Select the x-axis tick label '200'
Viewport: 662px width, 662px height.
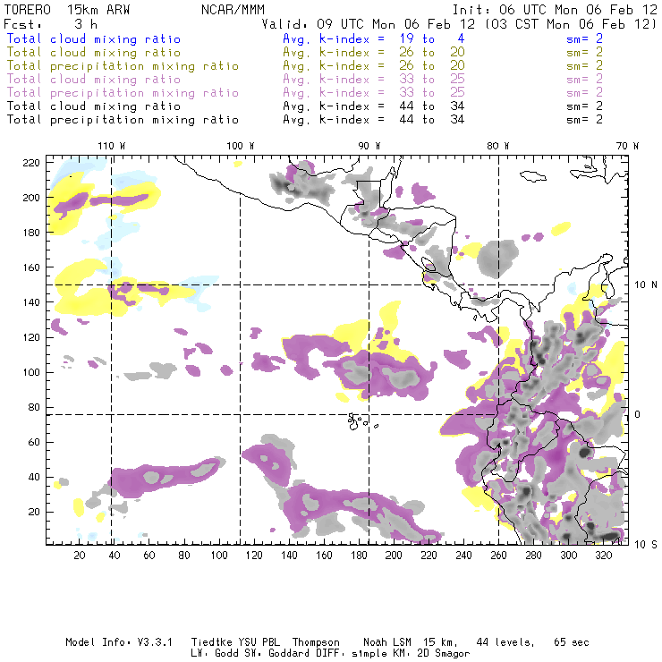pyautogui.click(x=394, y=556)
